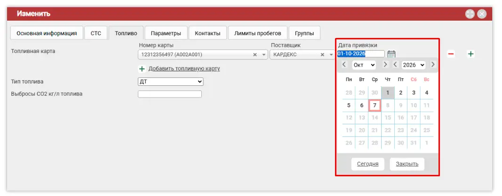Clear card number 12312356497 with x icon
This screenshot has width=502, height=196.
[255, 54]
